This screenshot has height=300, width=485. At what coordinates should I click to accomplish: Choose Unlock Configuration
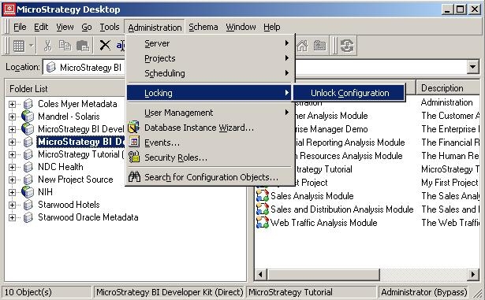tap(349, 93)
